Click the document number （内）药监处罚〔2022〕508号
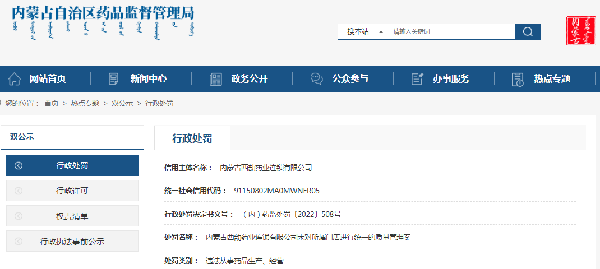Viewport: 600px width, 269px height. pos(292,214)
